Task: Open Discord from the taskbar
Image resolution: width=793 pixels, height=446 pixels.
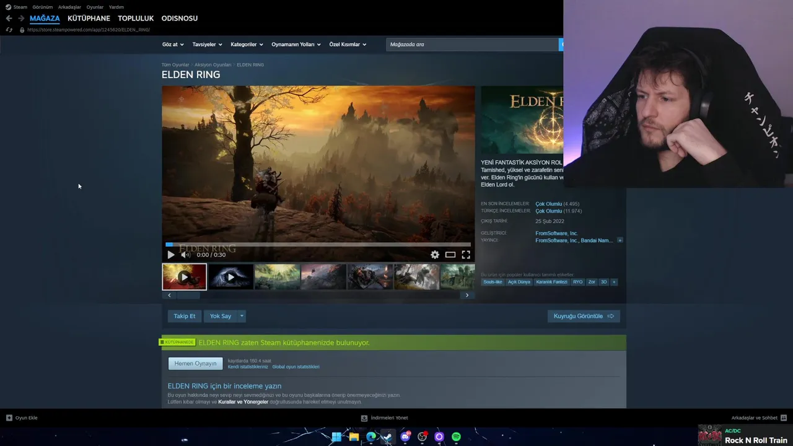Action: (x=405, y=437)
